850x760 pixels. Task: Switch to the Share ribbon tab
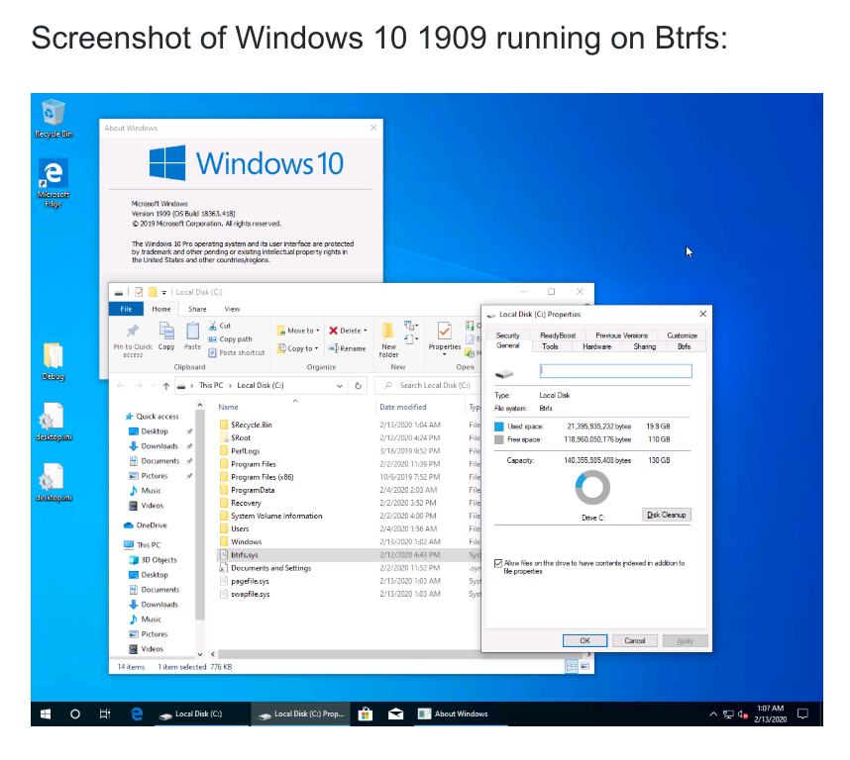[x=197, y=309]
